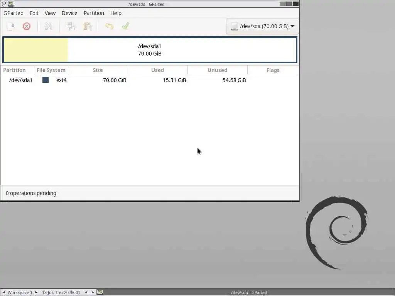Click the Flags column header

(273, 70)
